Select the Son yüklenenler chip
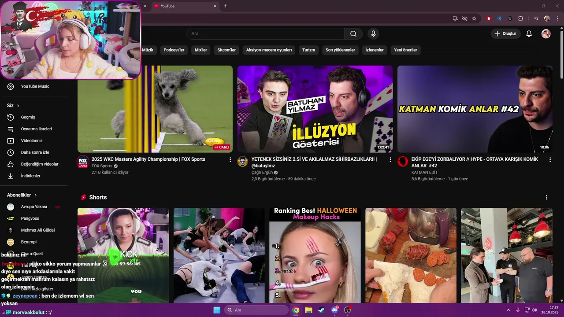 (x=340, y=50)
